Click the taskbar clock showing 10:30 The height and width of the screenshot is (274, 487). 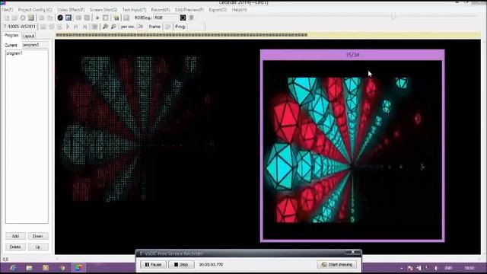point(469,268)
